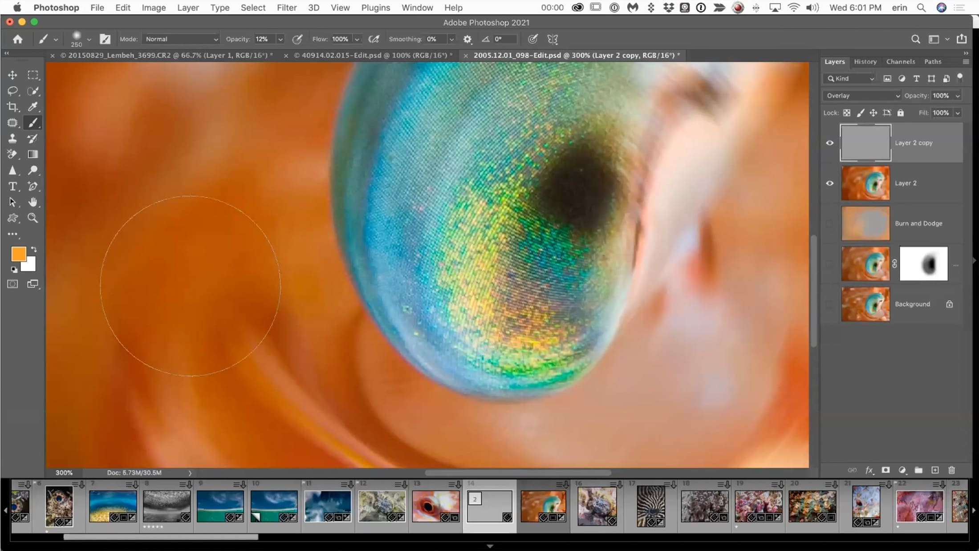This screenshot has height=551, width=979.
Task: Pick the Clone Stamp tool
Action: 12,138
